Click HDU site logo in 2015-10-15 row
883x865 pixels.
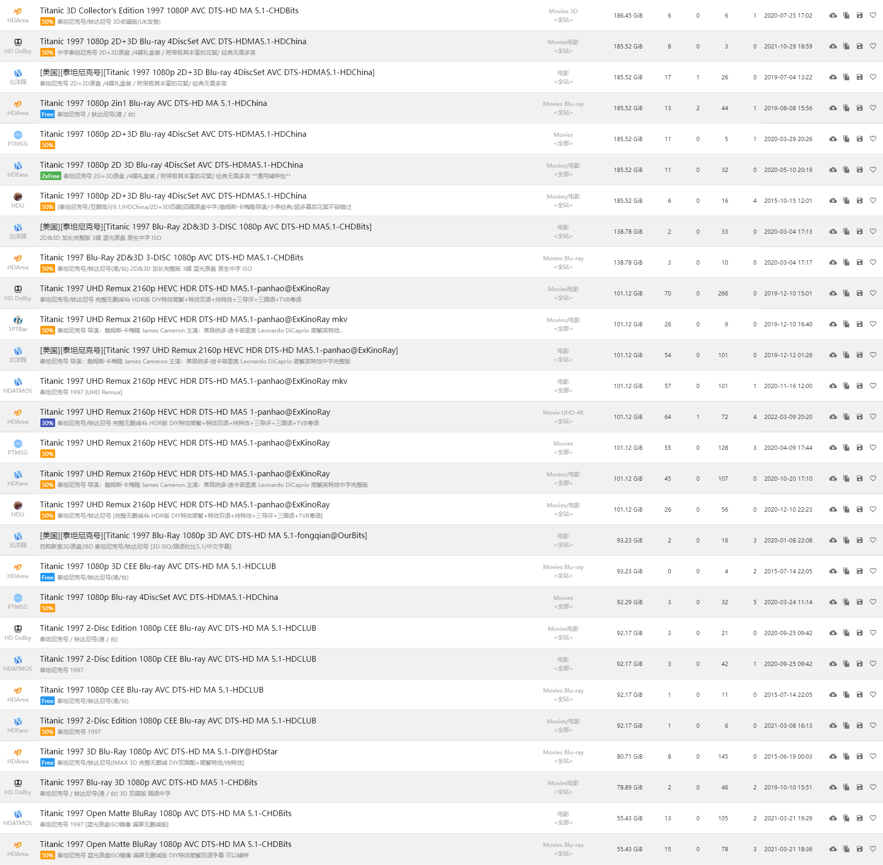click(x=18, y=197)
